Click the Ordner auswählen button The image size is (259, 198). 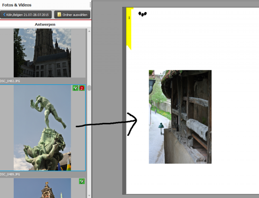coord(72,15)
